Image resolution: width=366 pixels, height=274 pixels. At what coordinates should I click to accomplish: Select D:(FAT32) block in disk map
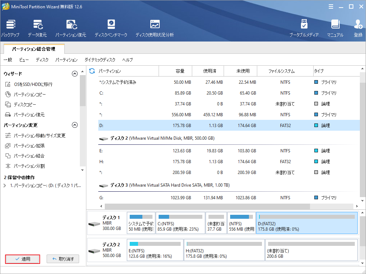click(x=307, y=223)
